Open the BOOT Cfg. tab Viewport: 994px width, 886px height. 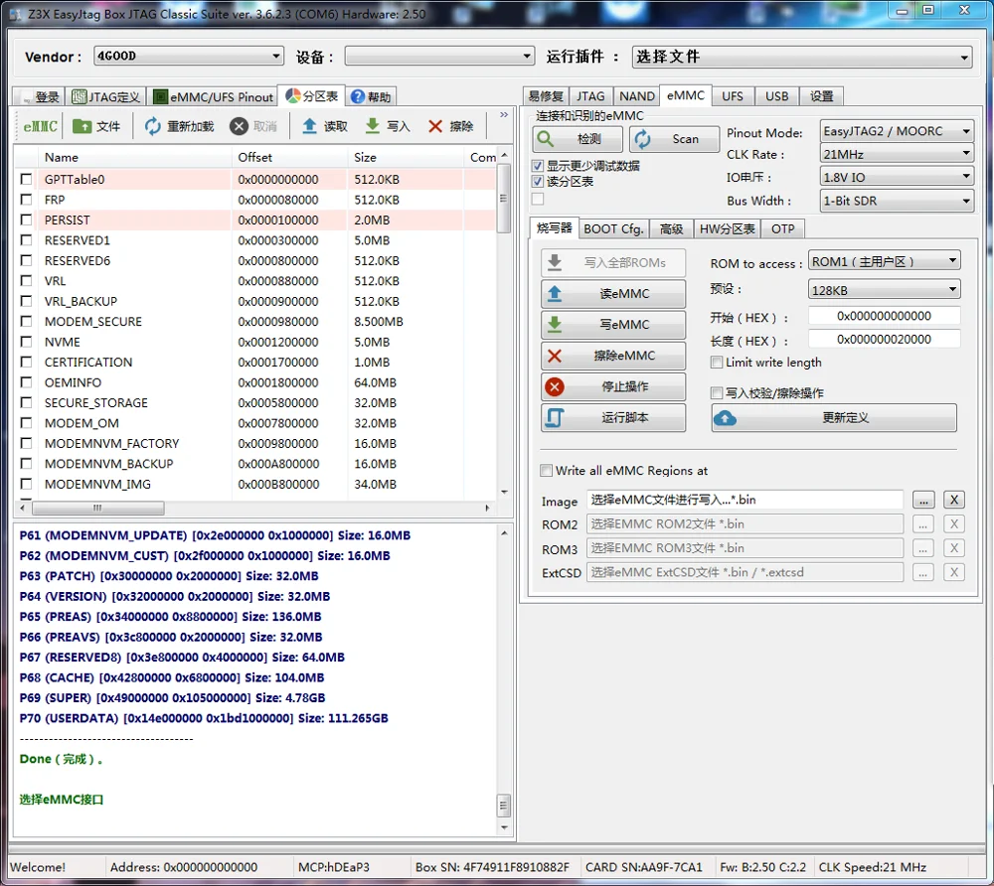[613, 228]
